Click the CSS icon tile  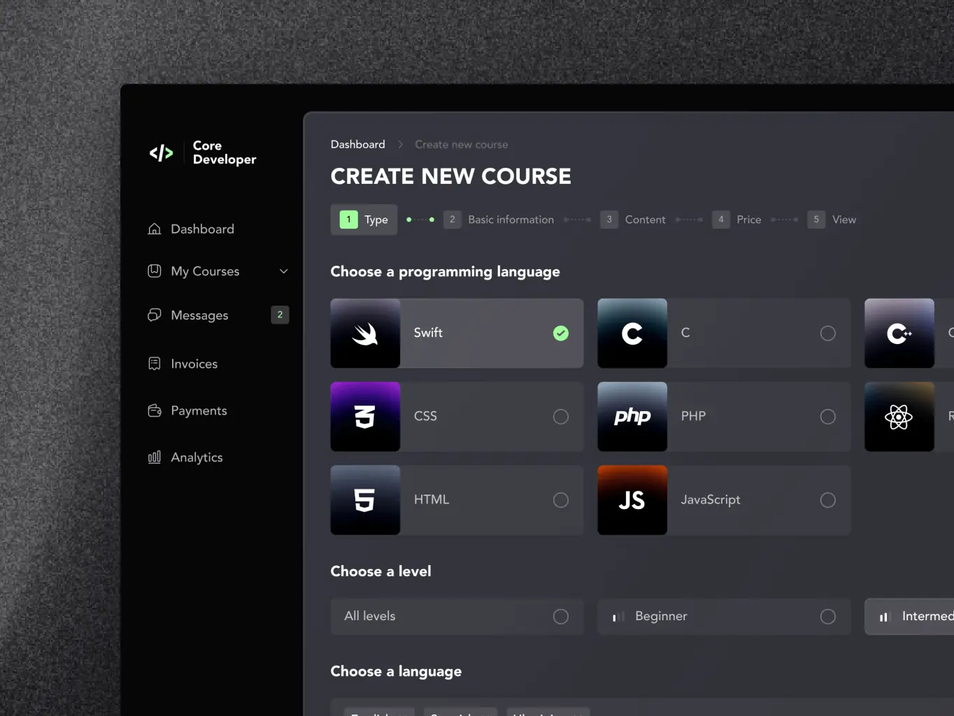365,417
